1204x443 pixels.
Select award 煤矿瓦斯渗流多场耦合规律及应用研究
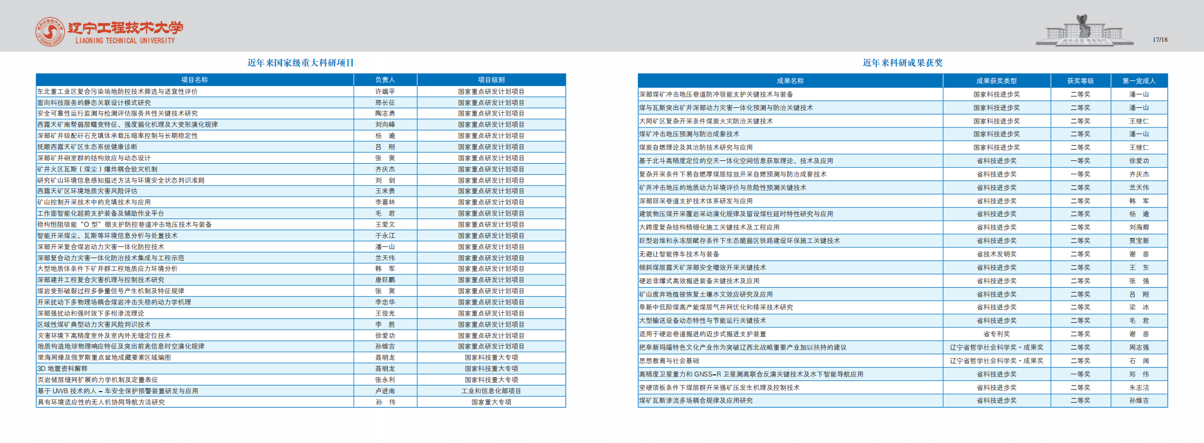tap(696, 401)
